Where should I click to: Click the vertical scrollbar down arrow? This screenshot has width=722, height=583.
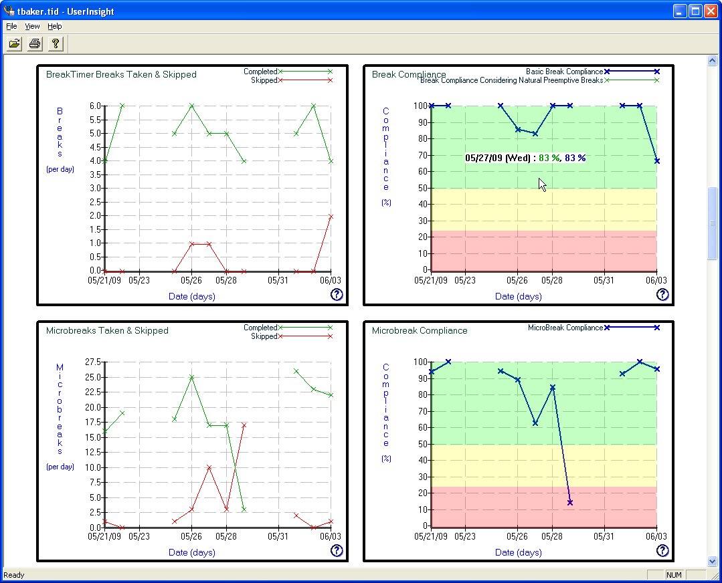(712, 561)
